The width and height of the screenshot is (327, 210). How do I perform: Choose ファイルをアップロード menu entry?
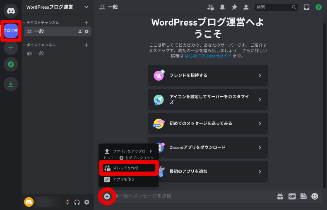coord(128,151)
